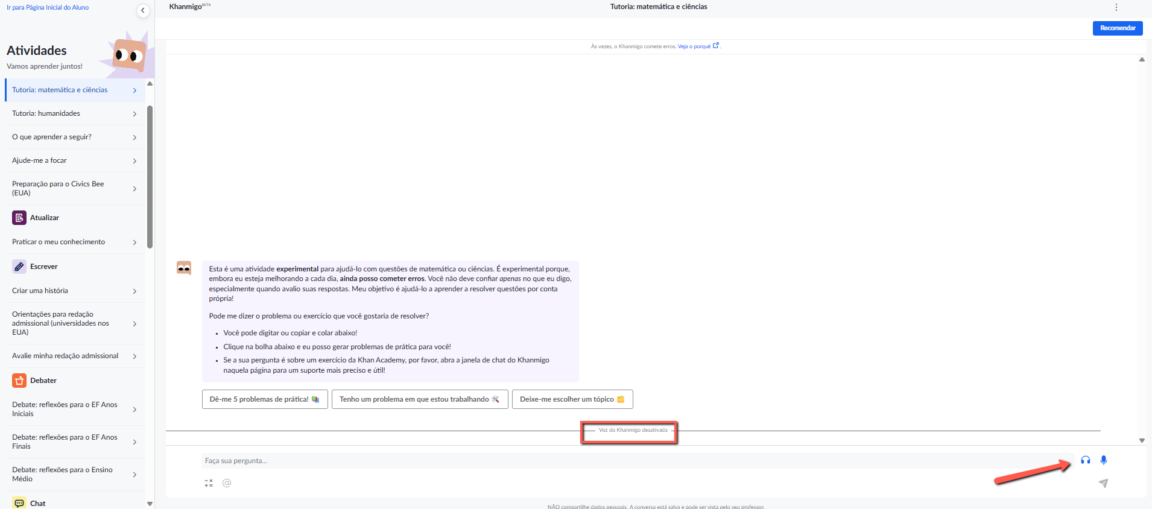Select 'Tutoria: matemática e ciências' activity
This screenshot has width=1152, height=509.
75,90
